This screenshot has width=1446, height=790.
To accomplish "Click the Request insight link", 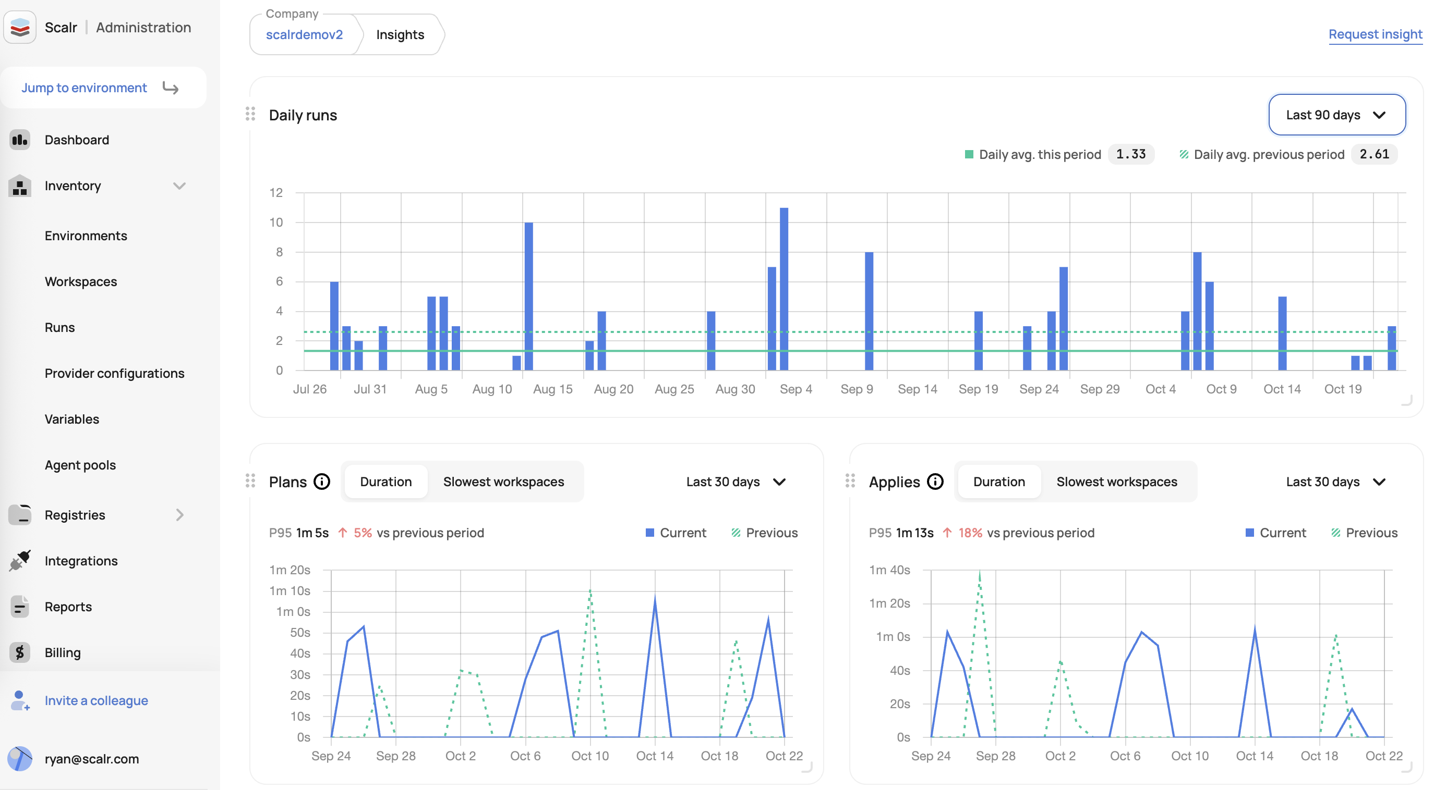I will 1375,34.
